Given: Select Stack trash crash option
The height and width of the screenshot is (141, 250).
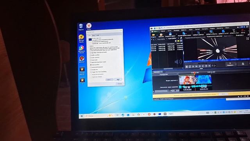Looking at the screenshot, I should [94, 60].
